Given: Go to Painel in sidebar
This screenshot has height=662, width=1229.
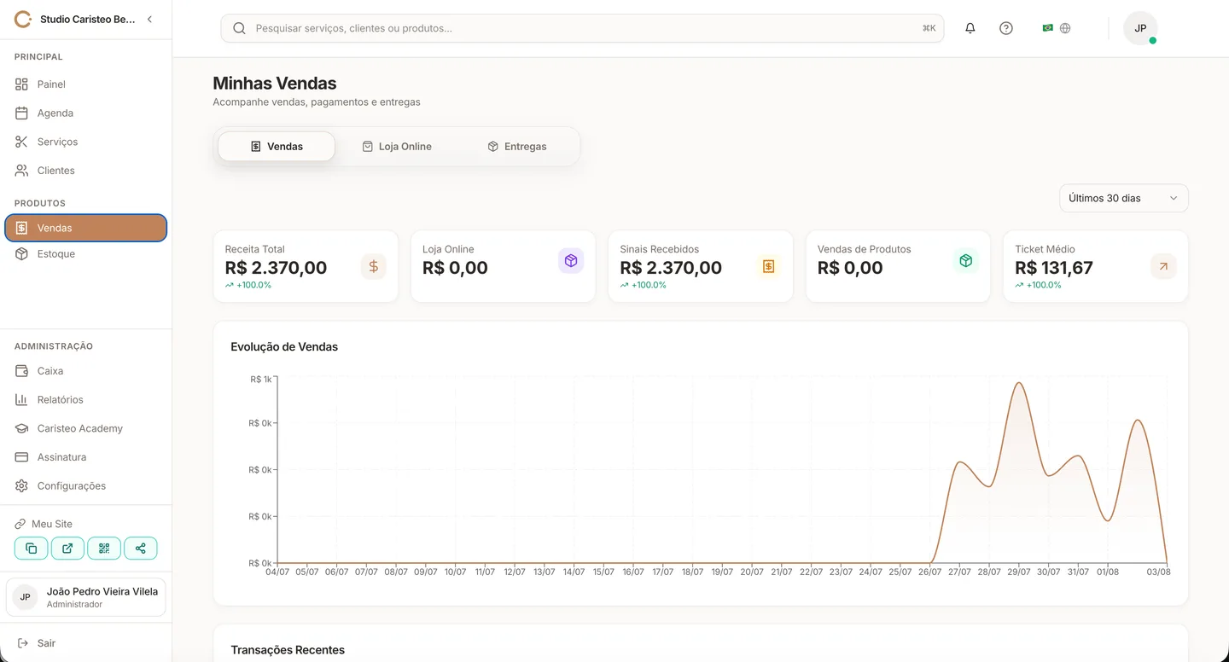Looking at the screenshot, I should coord(85,84).
